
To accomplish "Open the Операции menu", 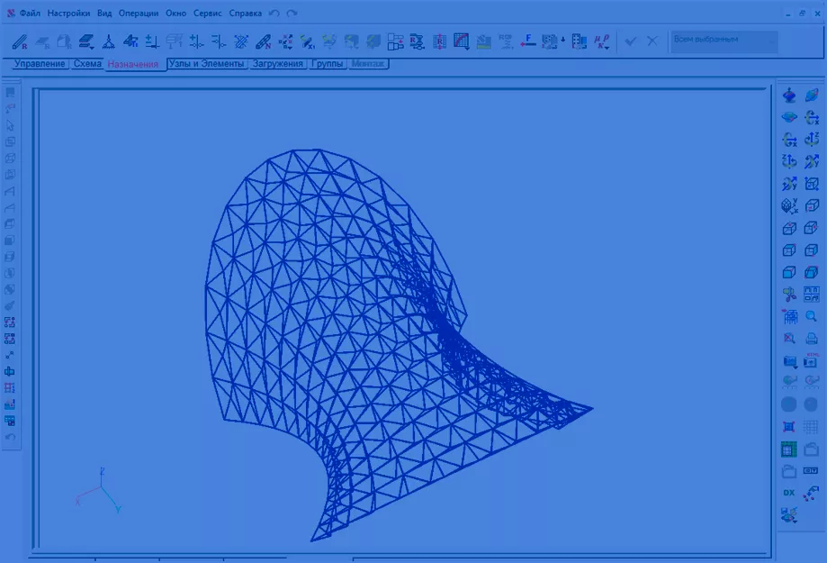I will (x=138, y=14).
